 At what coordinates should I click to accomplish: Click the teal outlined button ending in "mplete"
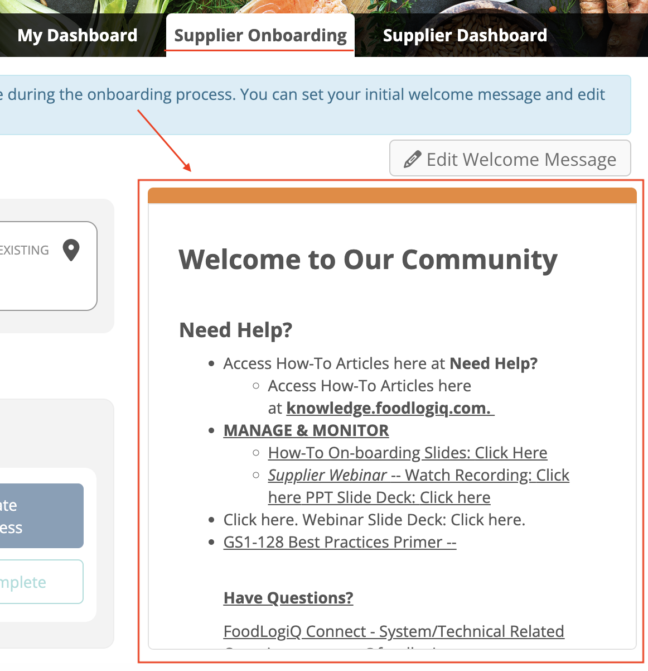pos(39,582)
